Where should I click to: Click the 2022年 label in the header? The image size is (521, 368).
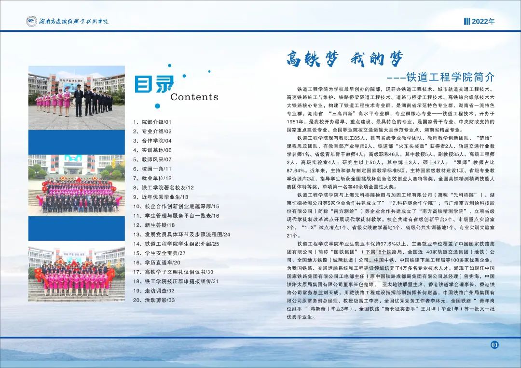click(483, 22)
